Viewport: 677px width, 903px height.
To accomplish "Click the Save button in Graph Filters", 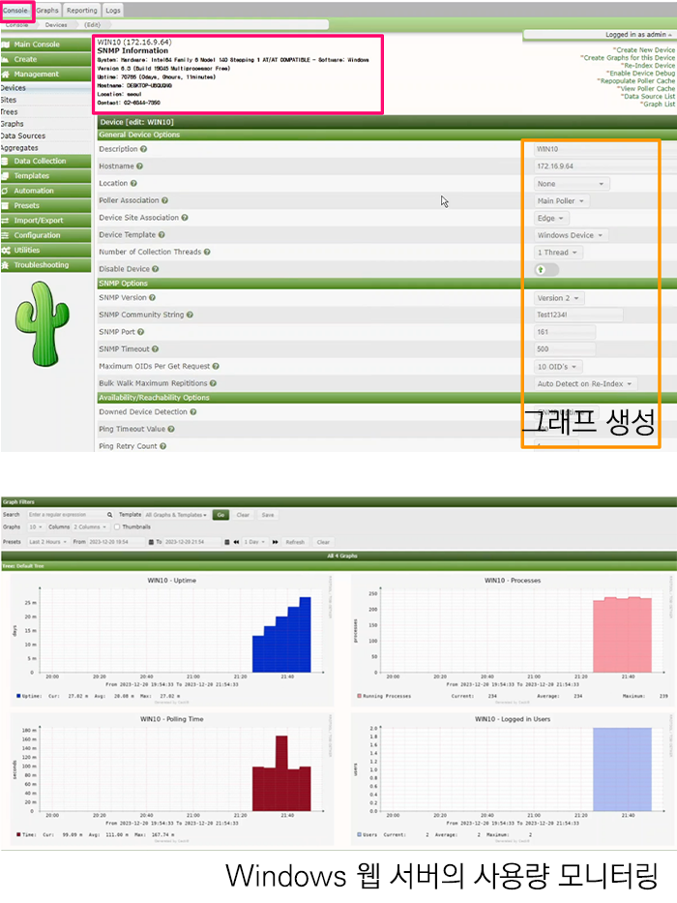I will pos(268,515).
